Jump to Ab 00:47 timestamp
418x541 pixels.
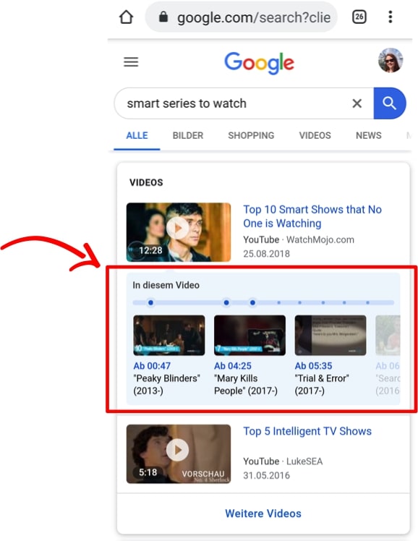point(152,366)
